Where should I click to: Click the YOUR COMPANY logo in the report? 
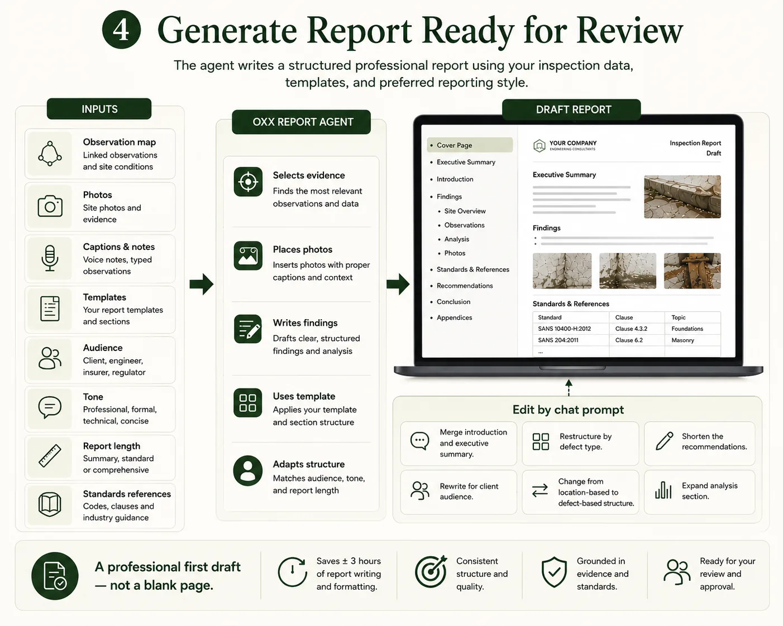click(x=565, y=146)
